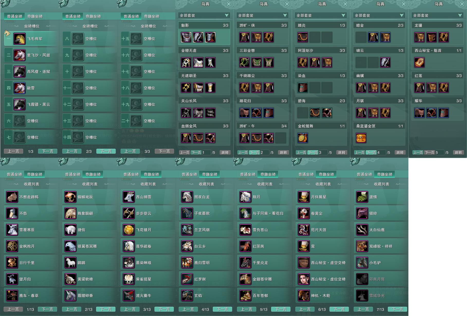Click 下一页 on collection page 1/13
Image resolution: width=467 pixels, height=316 pixels.
(x=48, y=309)
